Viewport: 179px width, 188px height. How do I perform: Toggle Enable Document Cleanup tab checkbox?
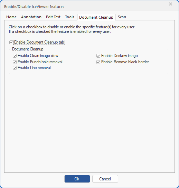point(11,42)
